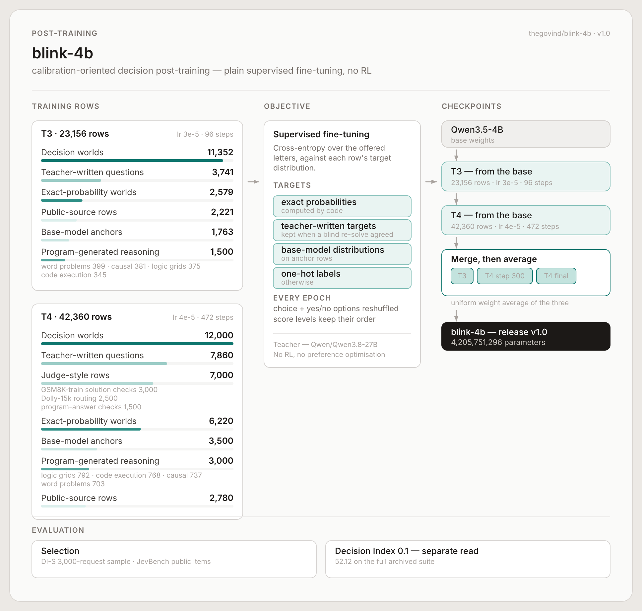This screenshot has height=611, width=642.
Task: Click the "word problems 399 · causal 381" breakdown line
Action: coord(121,266)
